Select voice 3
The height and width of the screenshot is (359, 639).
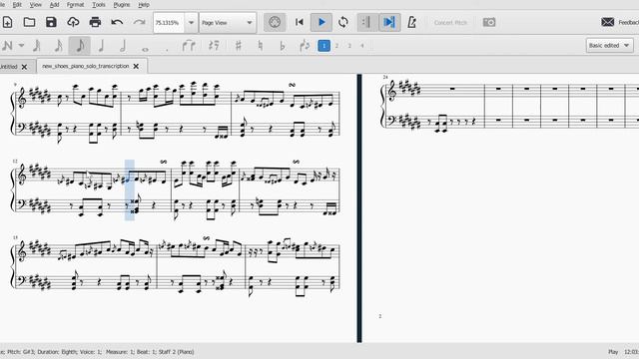pos(349,46)
